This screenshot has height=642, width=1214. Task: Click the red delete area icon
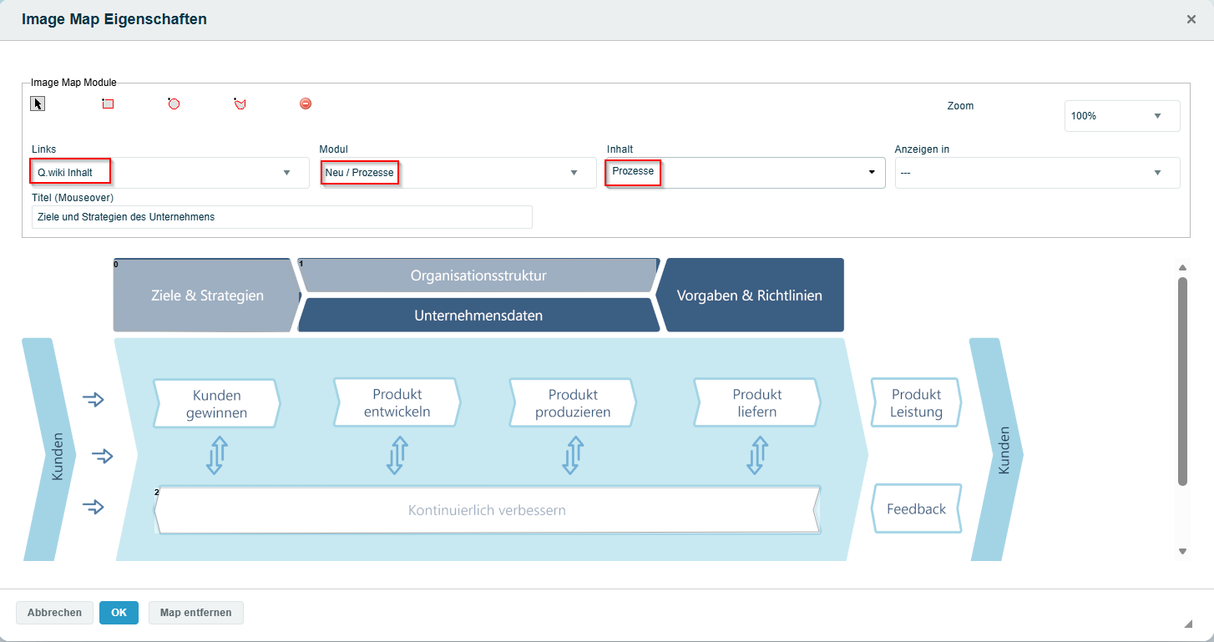(306, 104)
